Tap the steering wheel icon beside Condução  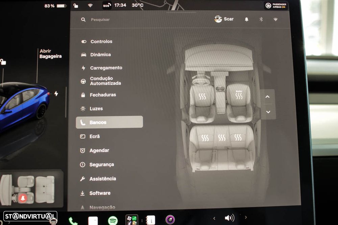pyautogui.click(x=83, y=81)
